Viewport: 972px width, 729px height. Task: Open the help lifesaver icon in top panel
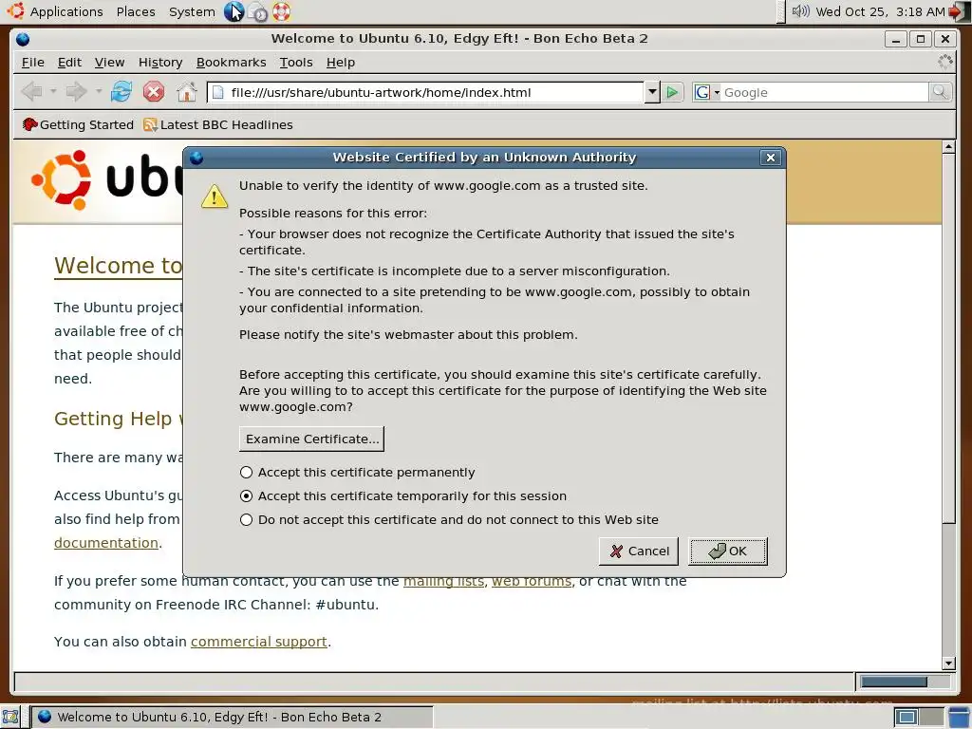click(281, 11)
